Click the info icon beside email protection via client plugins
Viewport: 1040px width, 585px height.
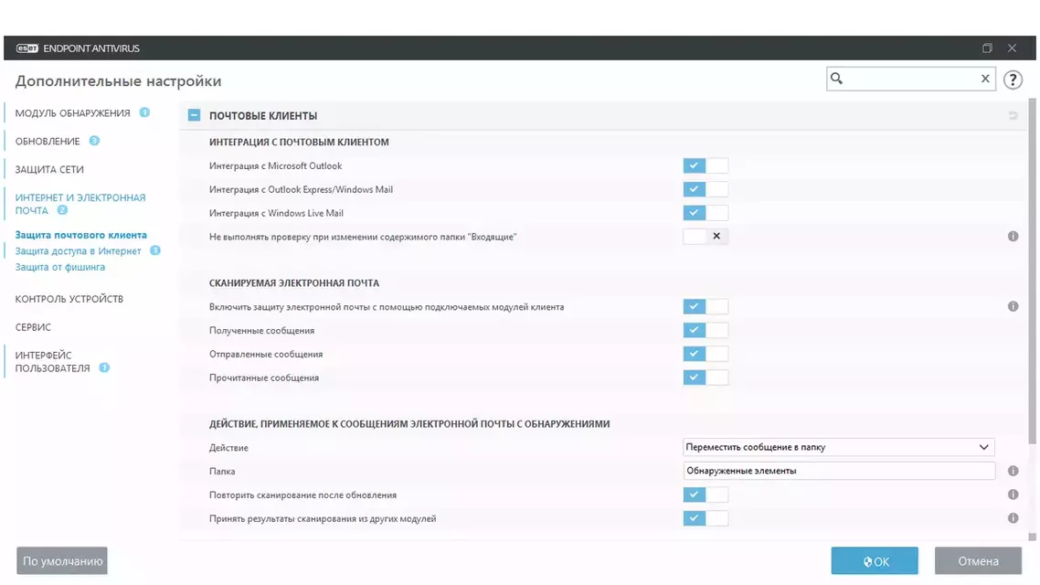[x=1013, y=306]
